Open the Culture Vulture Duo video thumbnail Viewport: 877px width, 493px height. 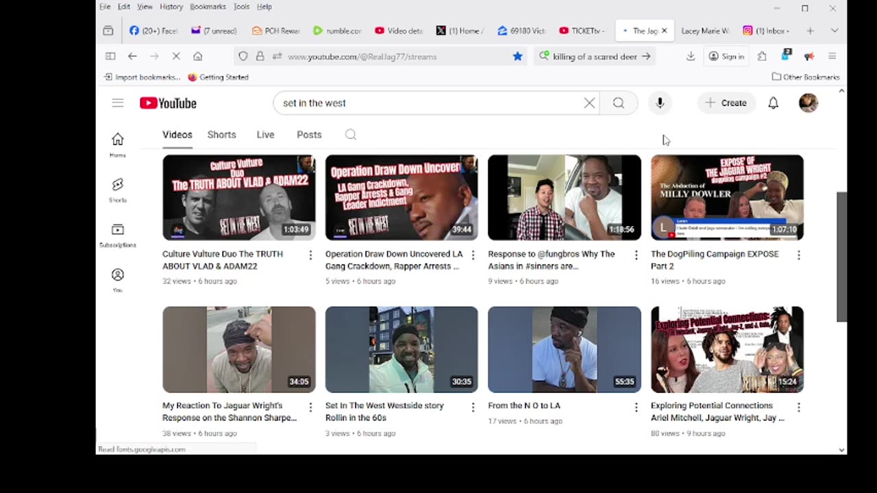(x=239, y=197)
